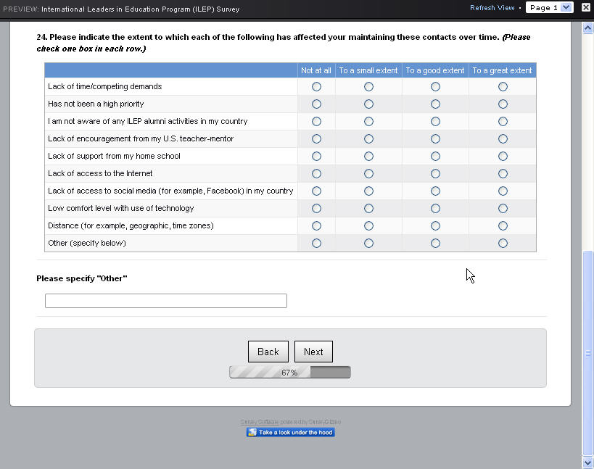Mark 'To a good extent' for Lack of encouragement from U.S. teacher-mentor
The image size is (594, 469).
coord(435,139)
